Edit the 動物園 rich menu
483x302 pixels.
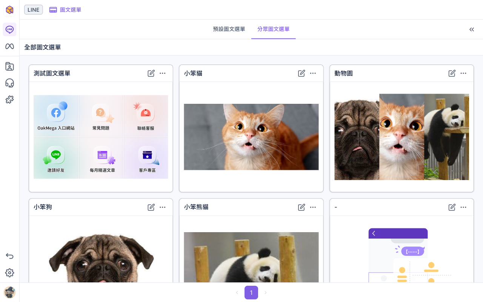452,73
